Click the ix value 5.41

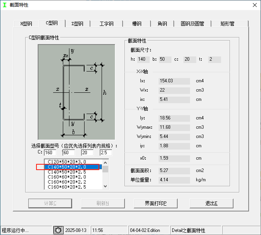[x=174, y=100]
